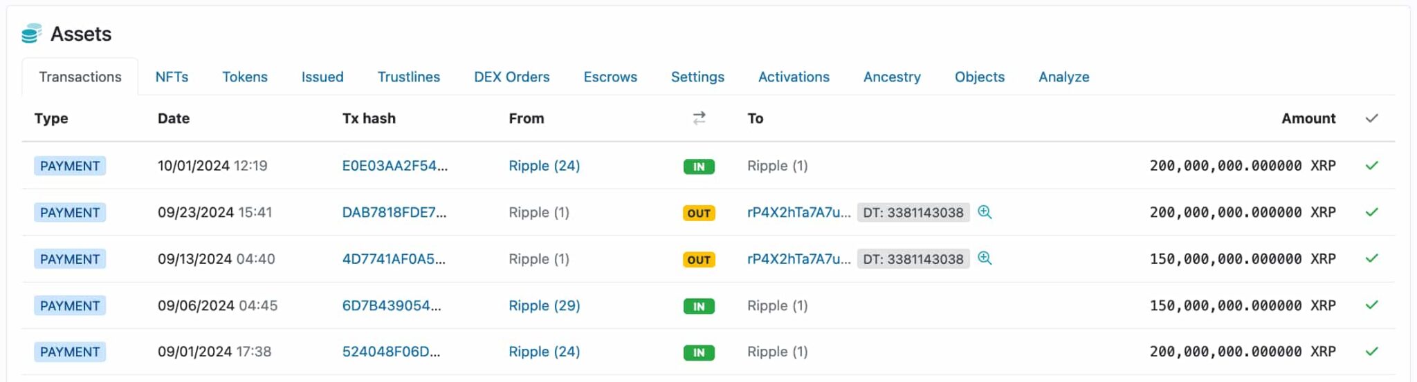1417x382 pixels.
Task: Click DT: 3381143038 tag on 09/23/2024 row
Action: coord(913,212)
